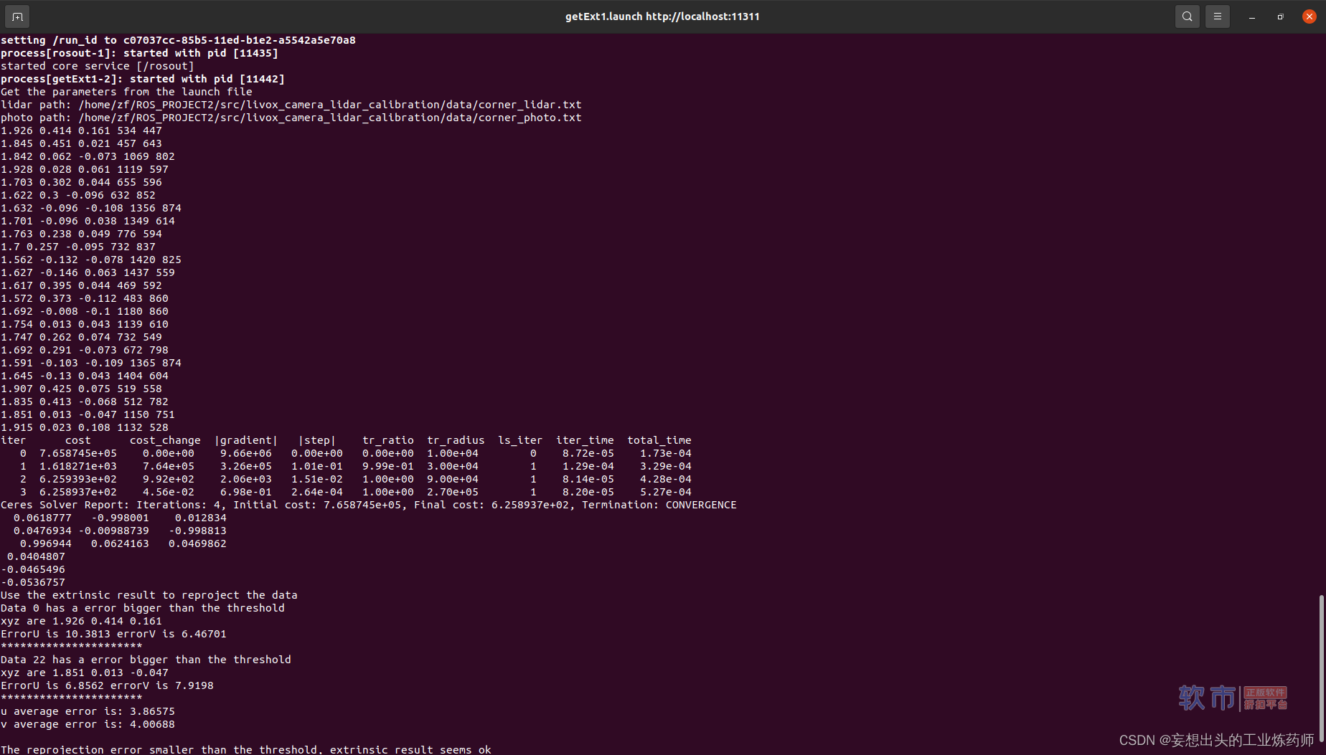Image resolution: width=1326 pixels, height=755 pixels.
Task: Open the hamburger menu
Action: pos(1218,16)
